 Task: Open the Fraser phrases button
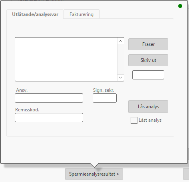pyautogui.click(x=148, y=44)
